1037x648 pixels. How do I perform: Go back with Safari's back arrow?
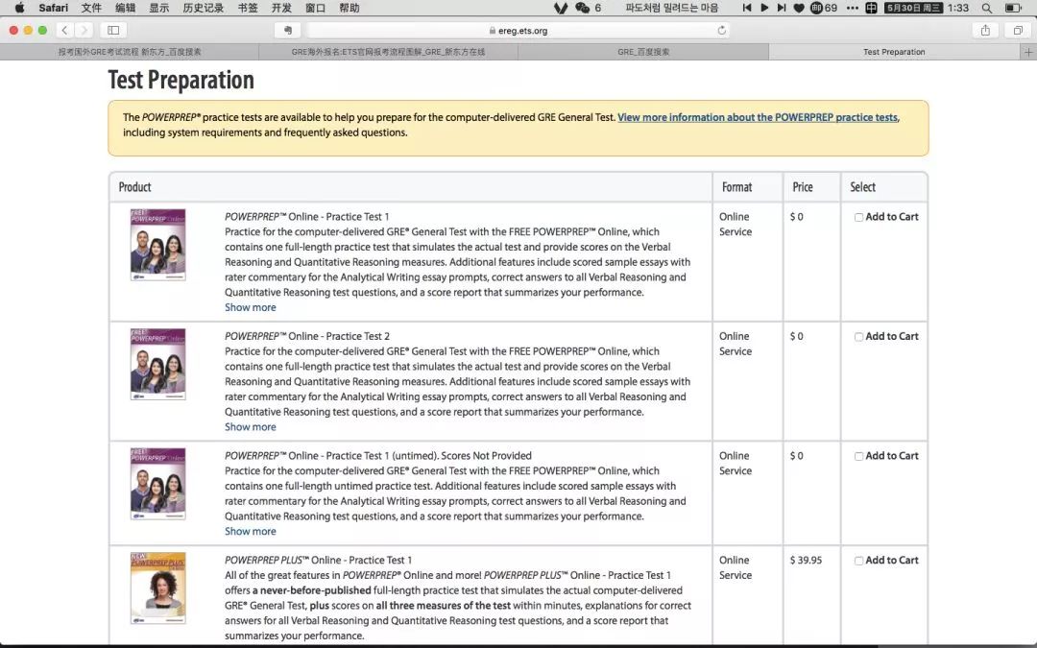tap(65, 31)
